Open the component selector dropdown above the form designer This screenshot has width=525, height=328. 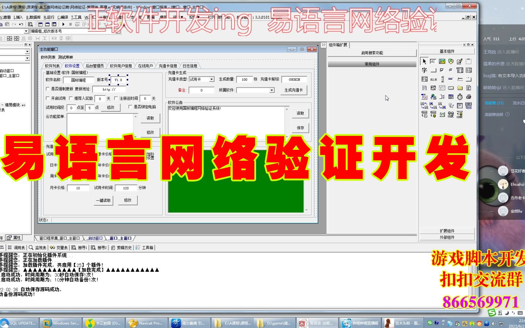[x=25, y=31]
